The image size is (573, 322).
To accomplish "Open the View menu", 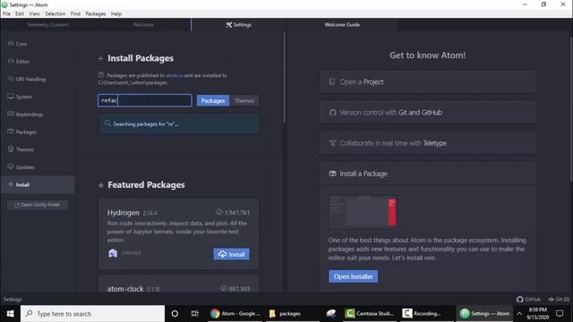I will click(x=34, y=14).
